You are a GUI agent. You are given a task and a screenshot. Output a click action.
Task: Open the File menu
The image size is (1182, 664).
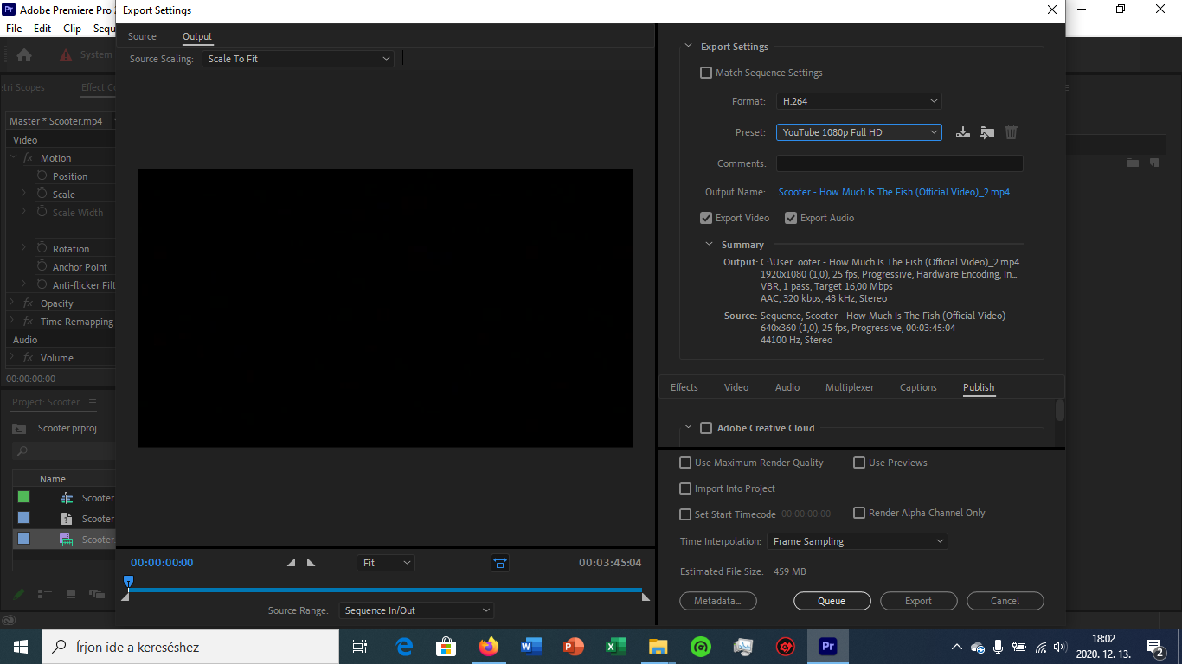(14, 29)
